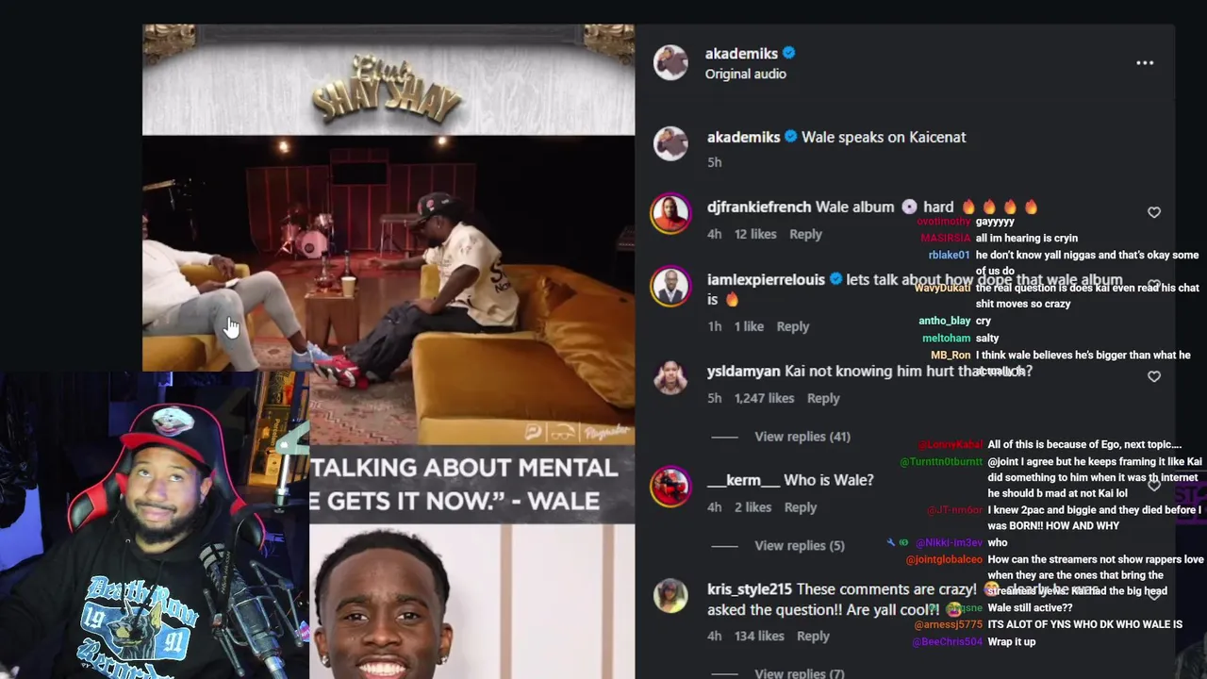The image size is (1207, 679).
Task: Reply to iamlexpierrelouis's comment
Action: 793,326
